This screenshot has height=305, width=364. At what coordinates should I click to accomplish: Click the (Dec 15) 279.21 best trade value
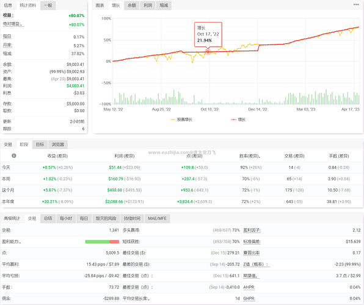click(x=225, y=253)
